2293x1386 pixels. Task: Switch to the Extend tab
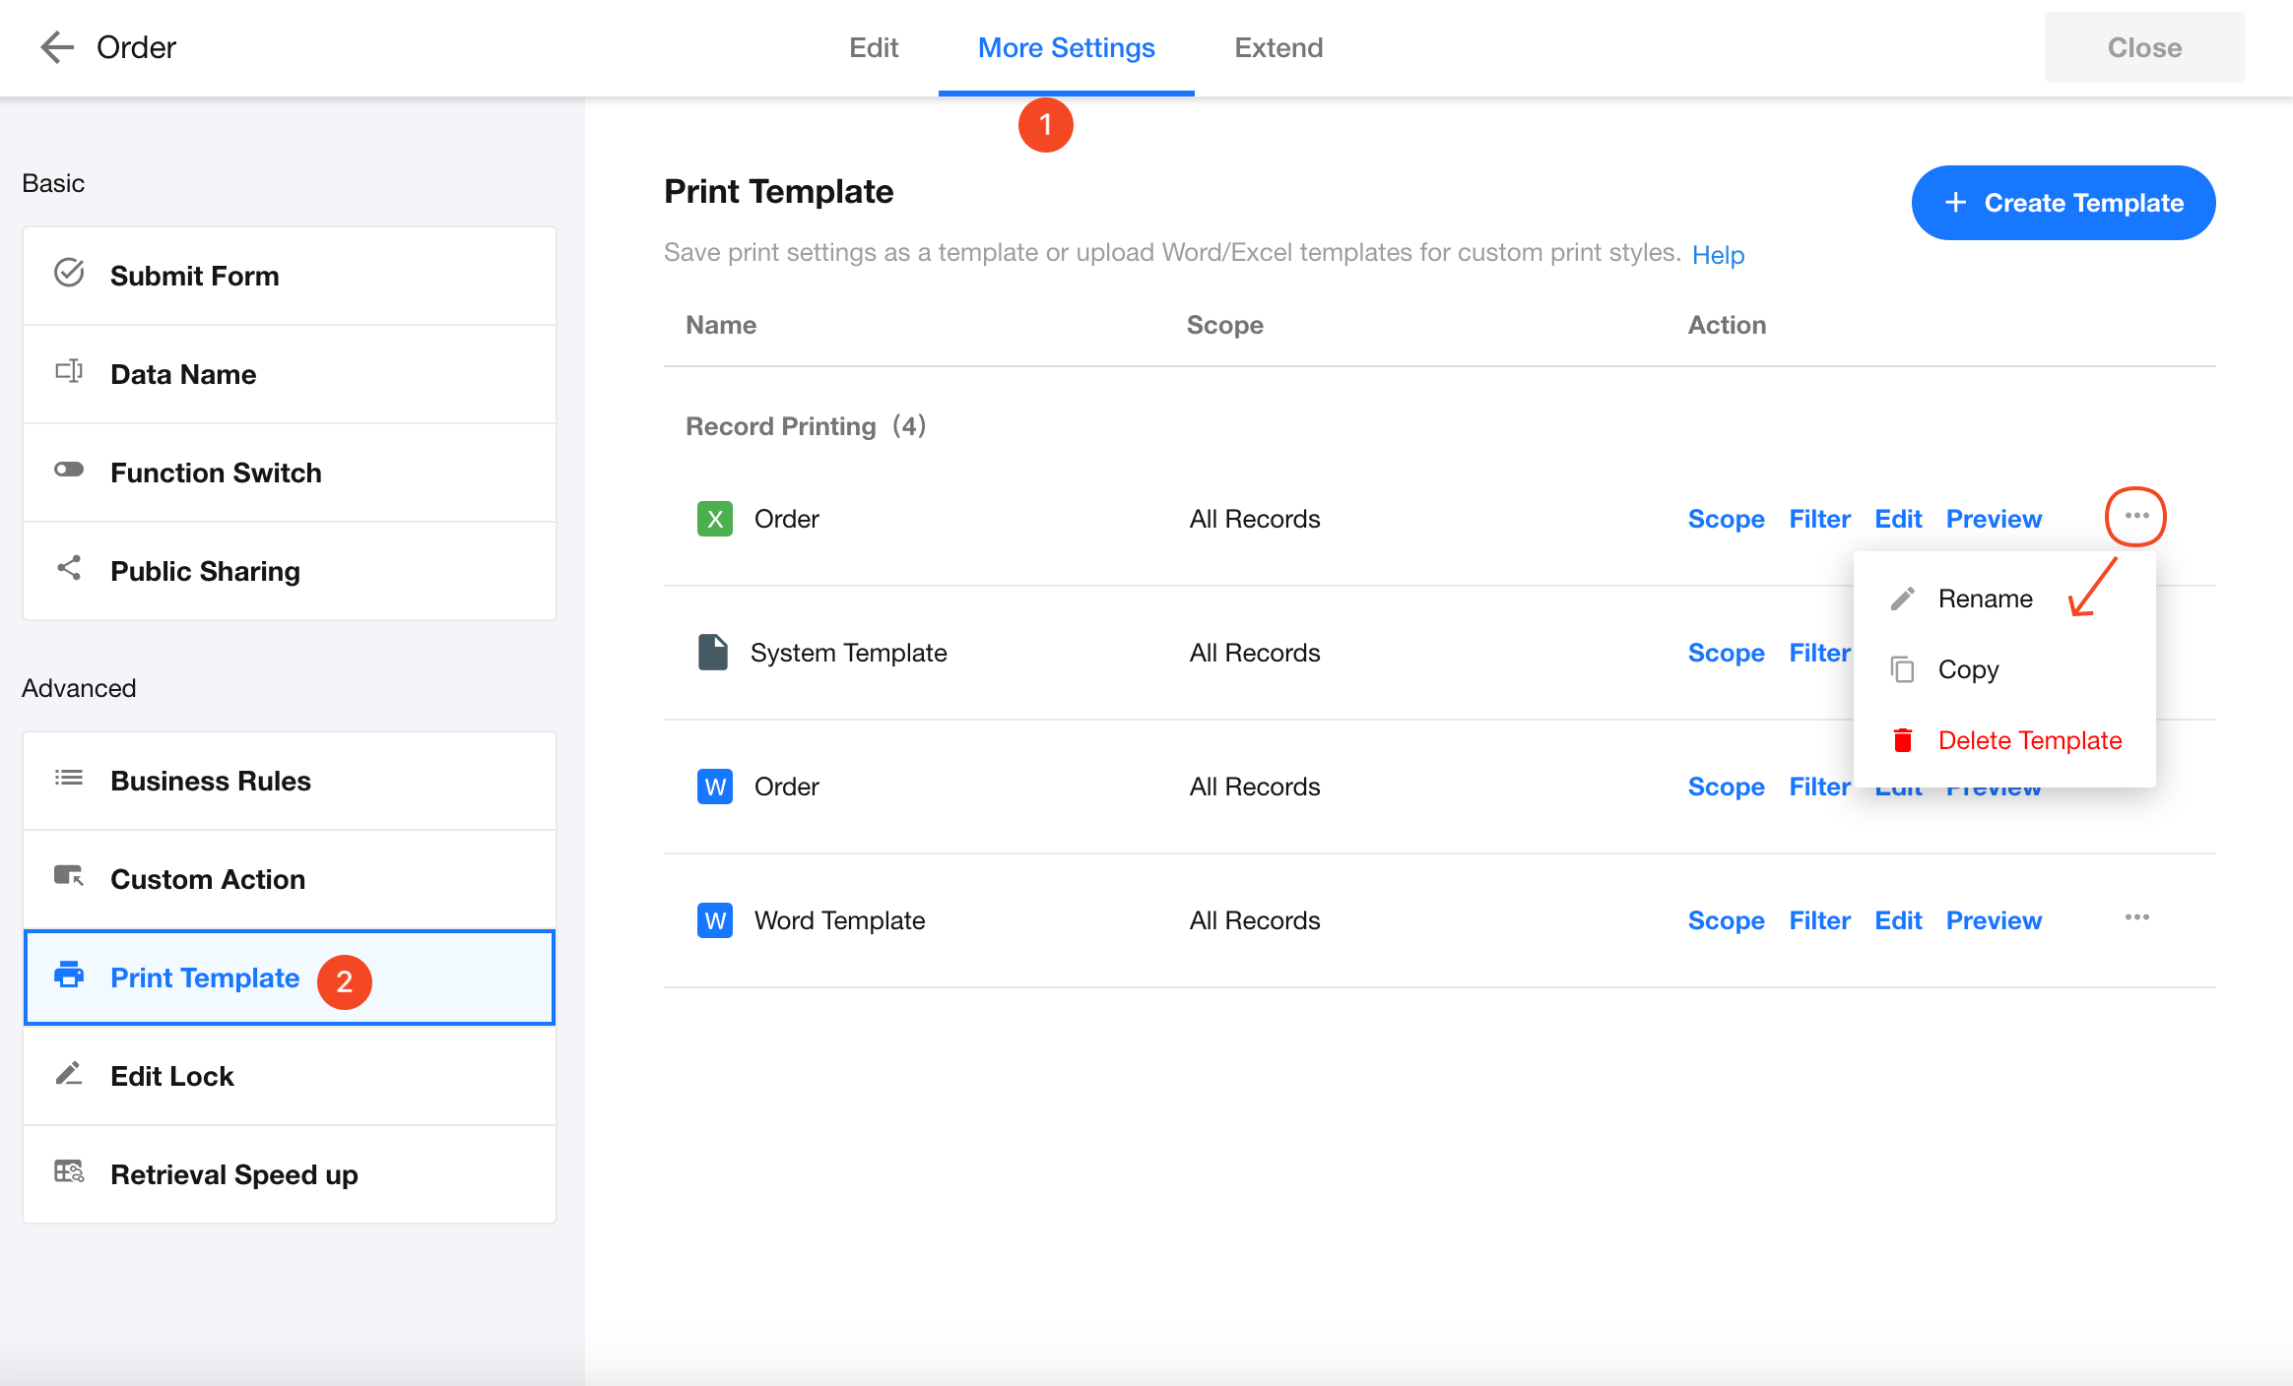[x=1278, y=47]
